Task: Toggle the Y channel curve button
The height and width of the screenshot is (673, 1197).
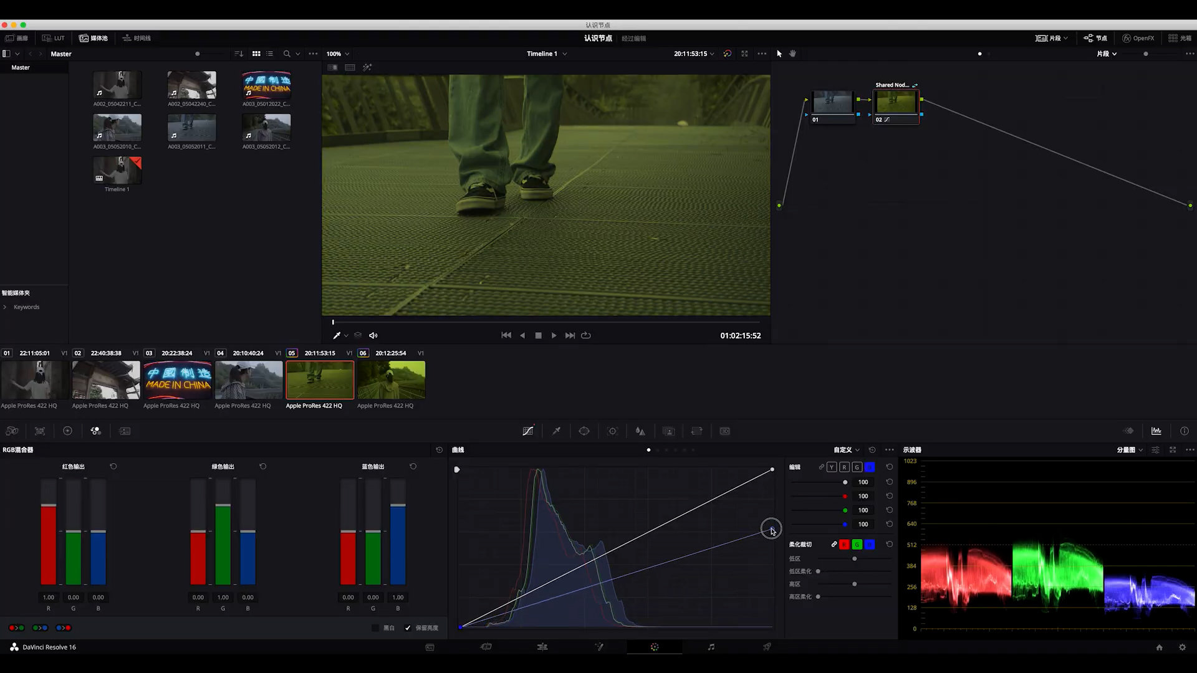Action: point(832,467)
